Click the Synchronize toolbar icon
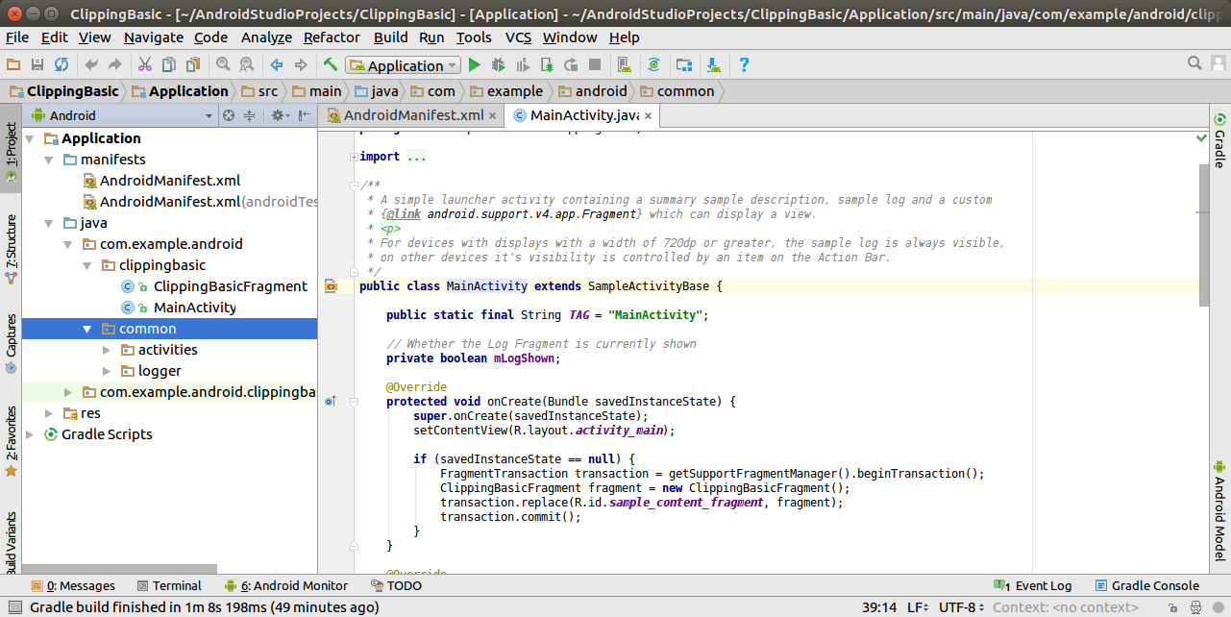The image size is (1231, 617). [x=62, y=64]
